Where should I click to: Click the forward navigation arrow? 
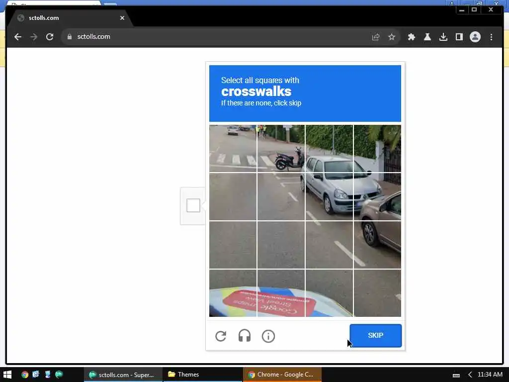[x=34, y=37]
